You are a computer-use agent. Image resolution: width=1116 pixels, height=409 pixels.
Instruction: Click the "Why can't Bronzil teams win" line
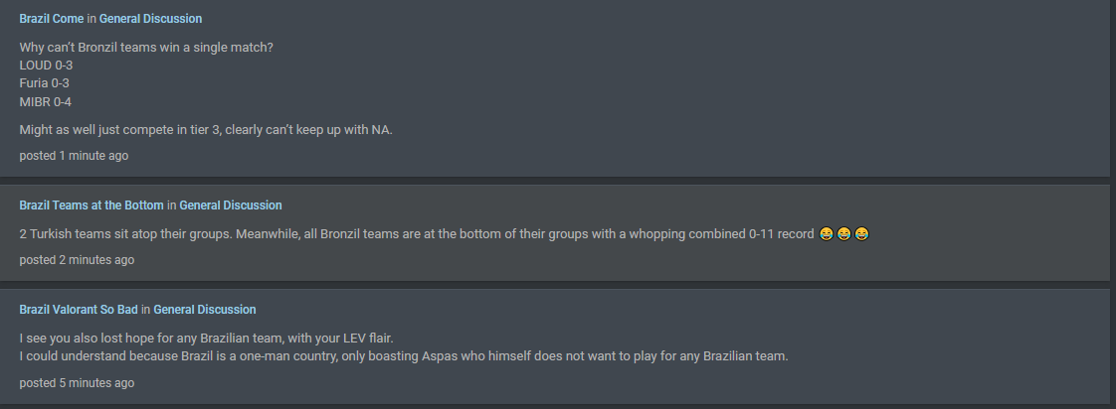(x=146, y=48)
